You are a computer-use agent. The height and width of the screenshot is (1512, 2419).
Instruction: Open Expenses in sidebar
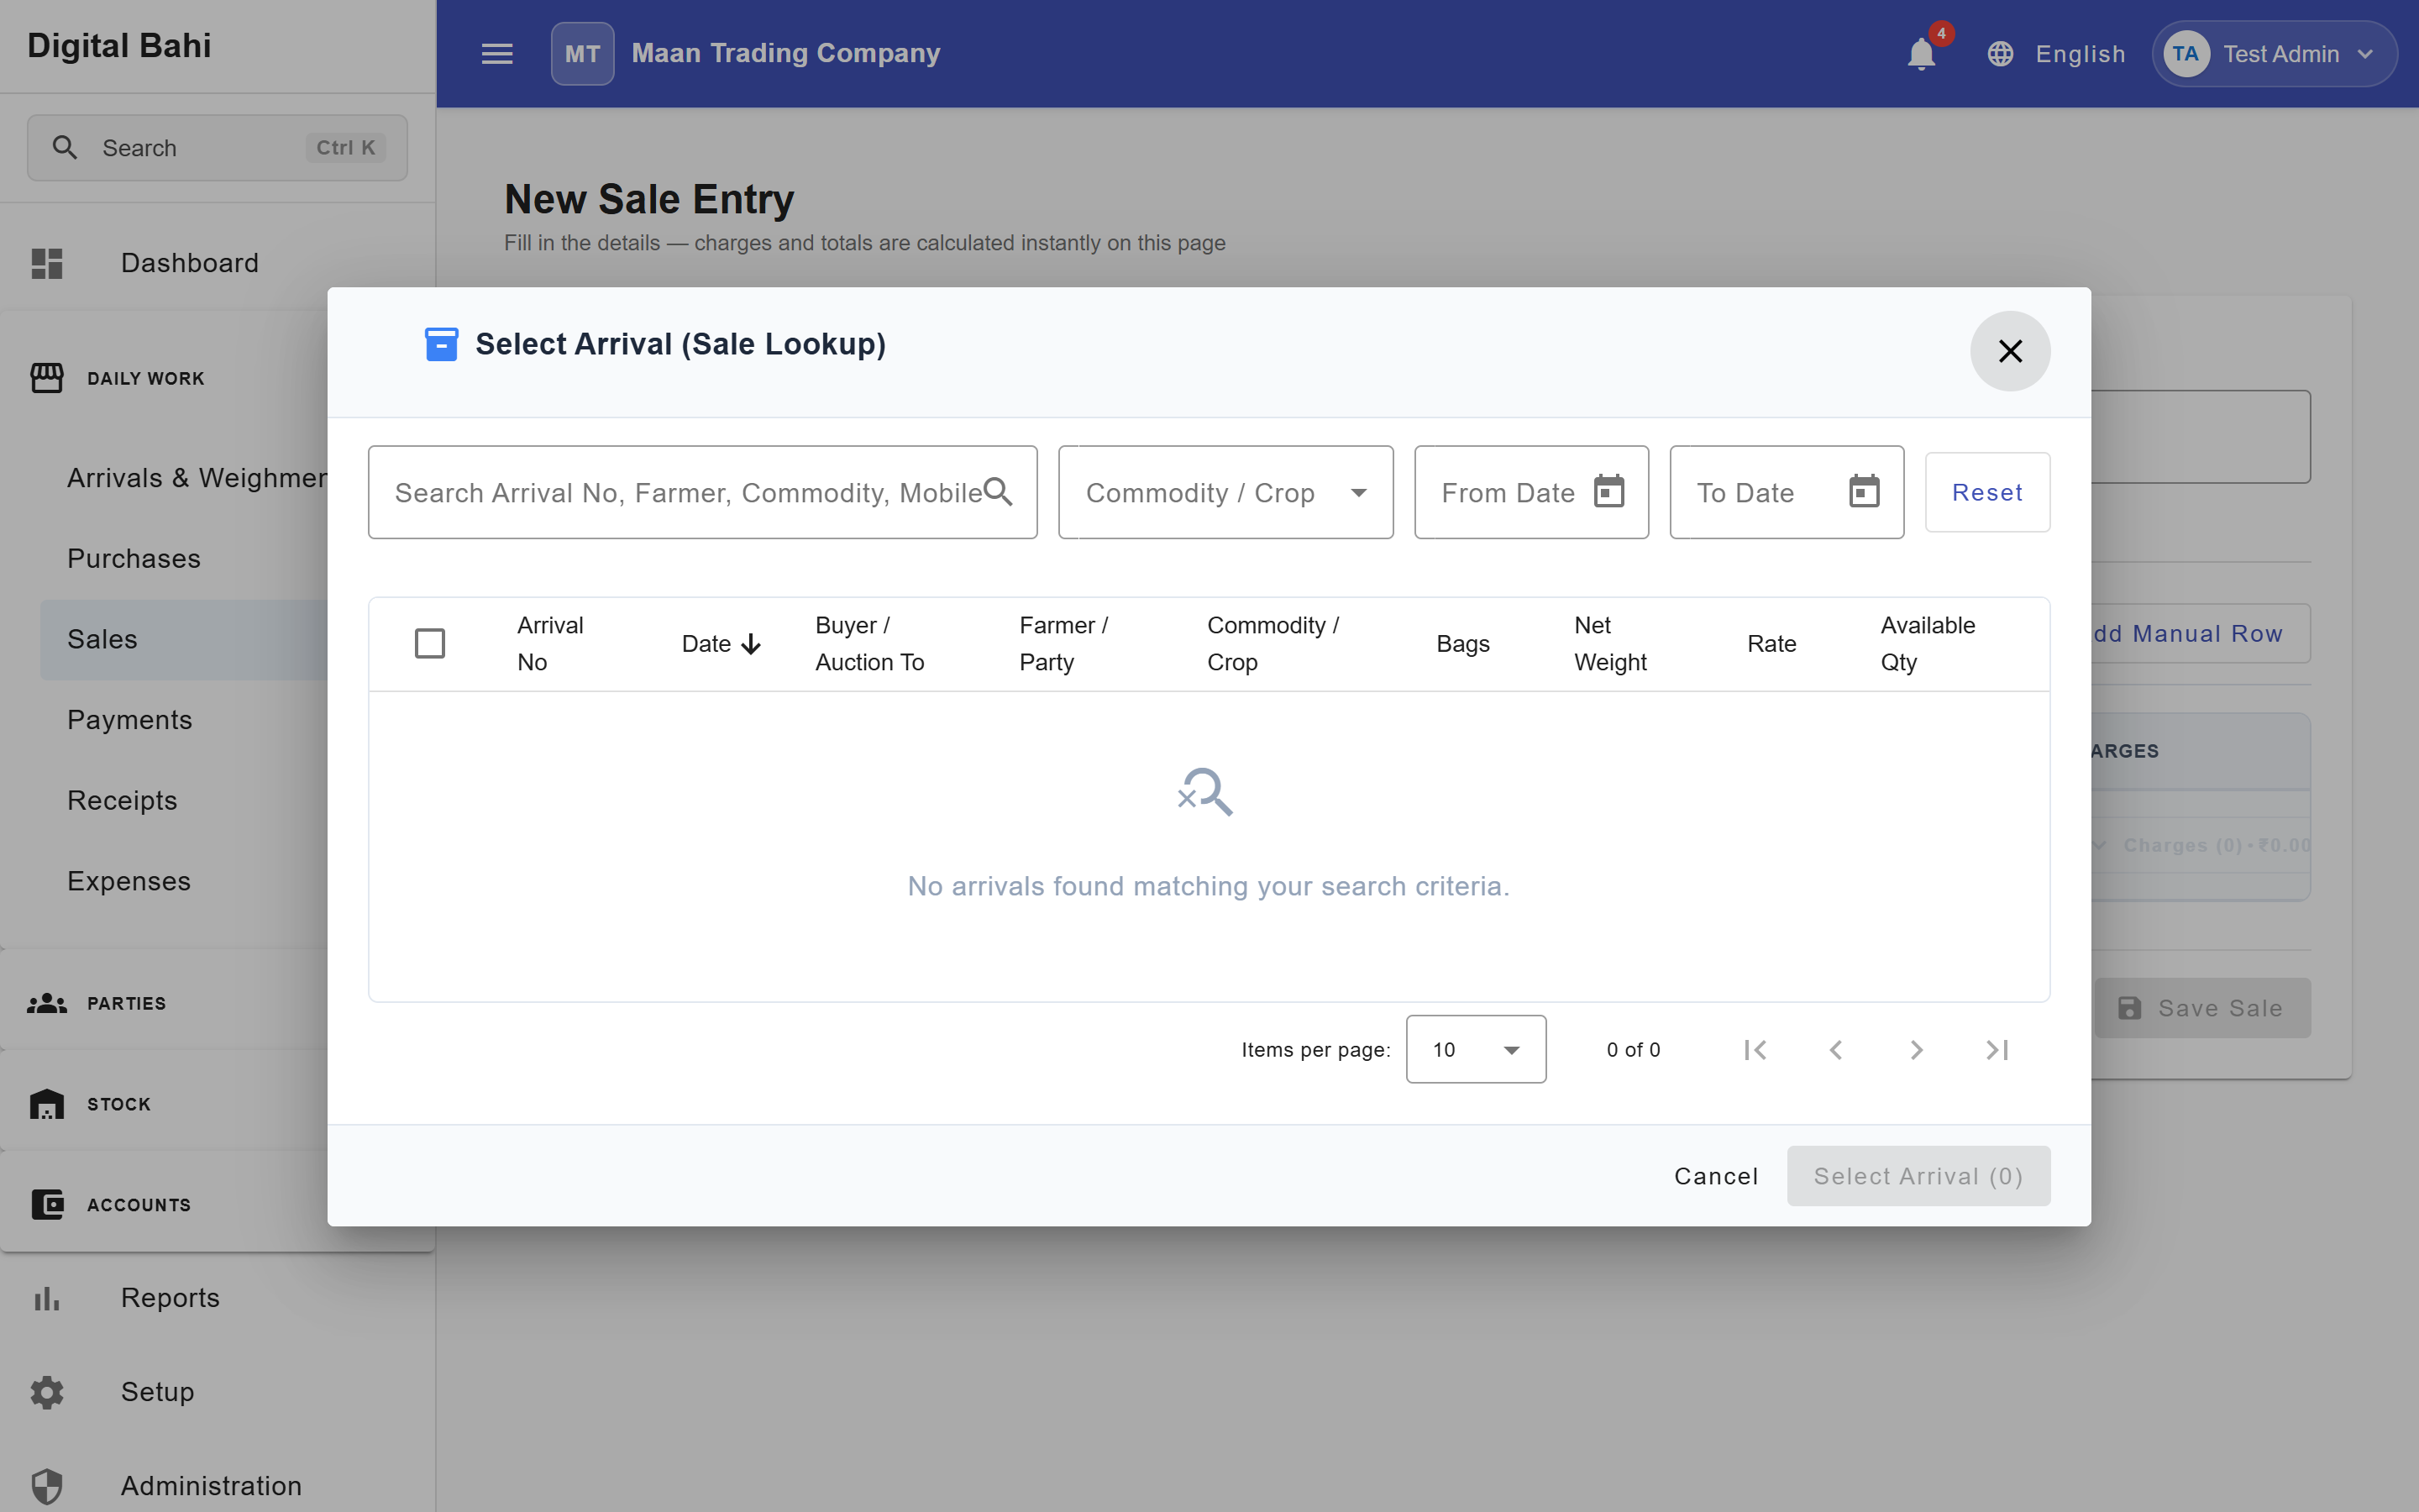(184, 882)
